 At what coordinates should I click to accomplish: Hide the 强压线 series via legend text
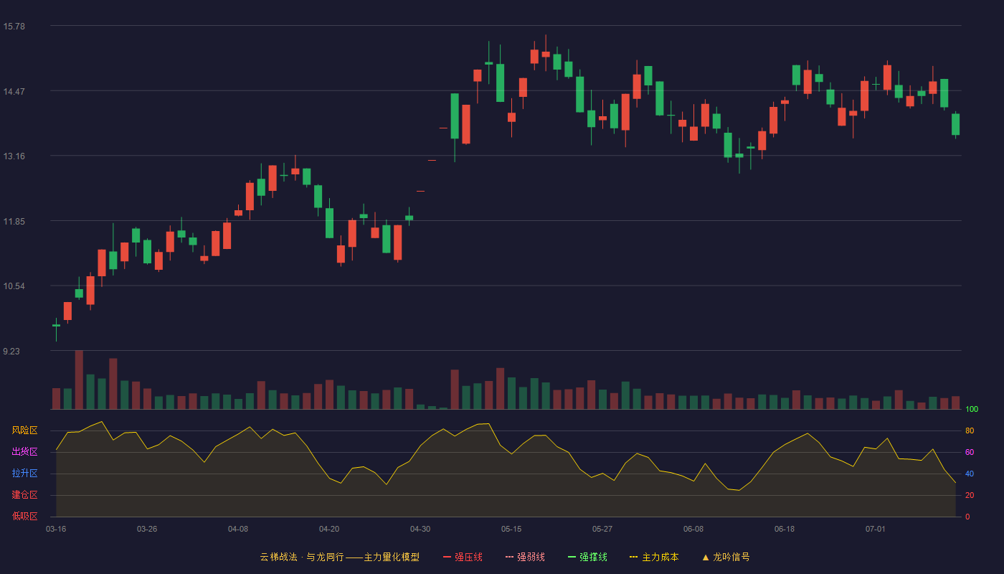468,557
